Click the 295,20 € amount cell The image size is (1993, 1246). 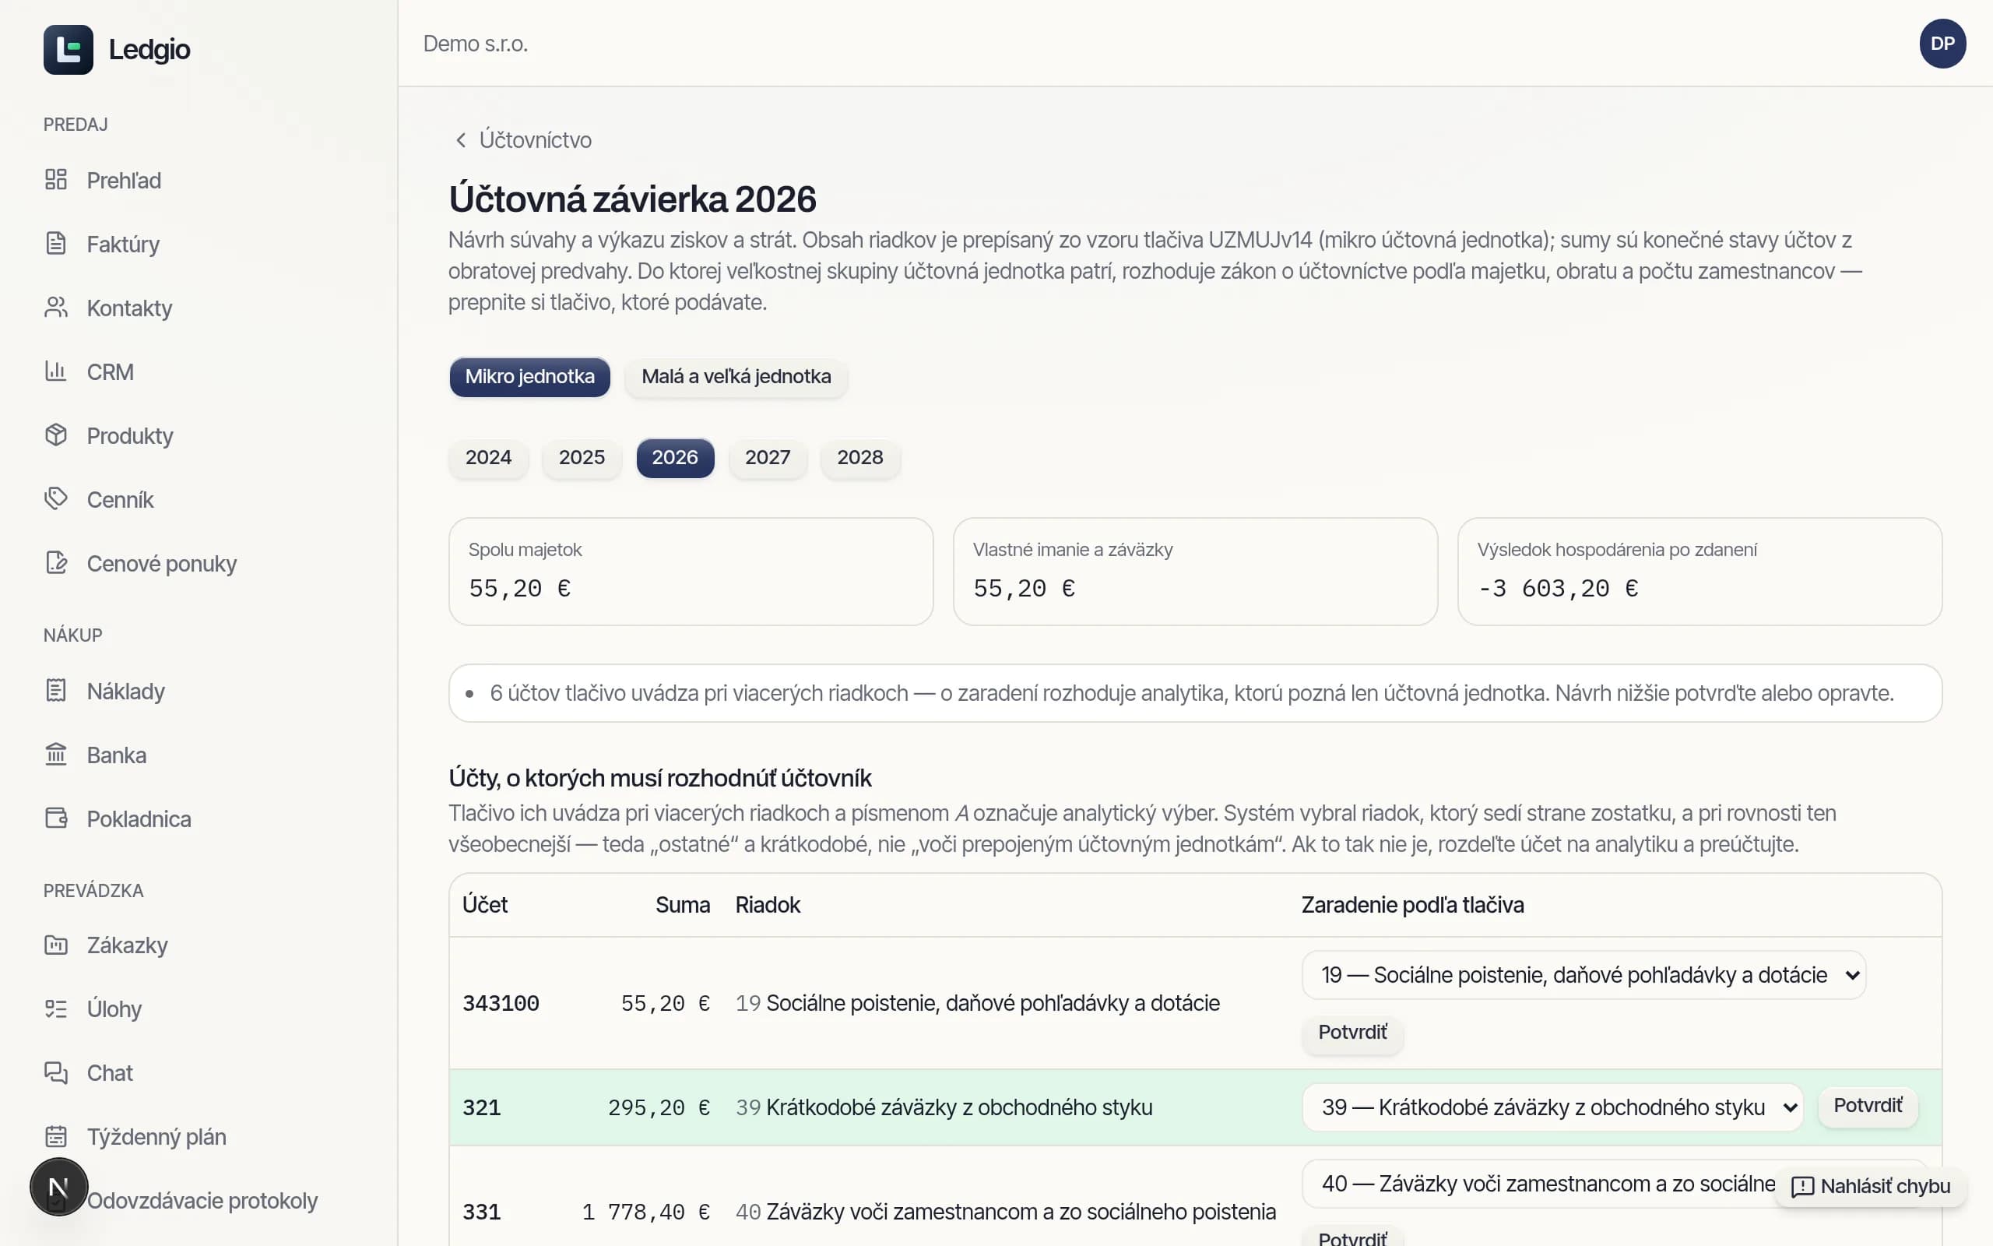[659, 1107]
